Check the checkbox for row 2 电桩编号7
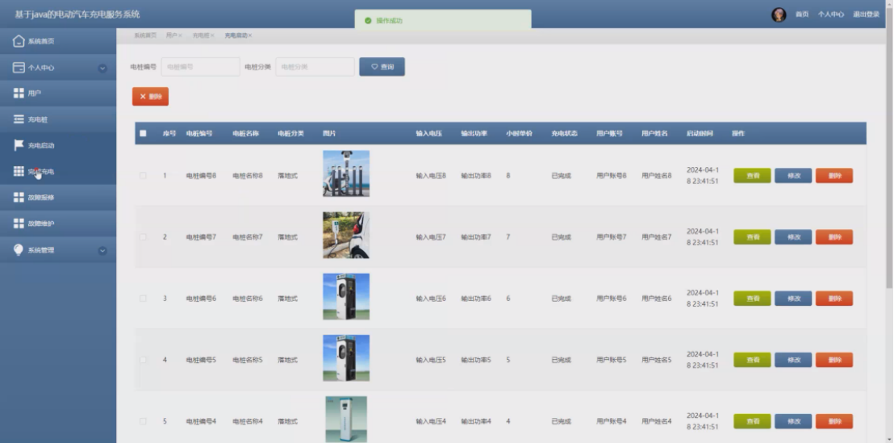 pos(143,237)
